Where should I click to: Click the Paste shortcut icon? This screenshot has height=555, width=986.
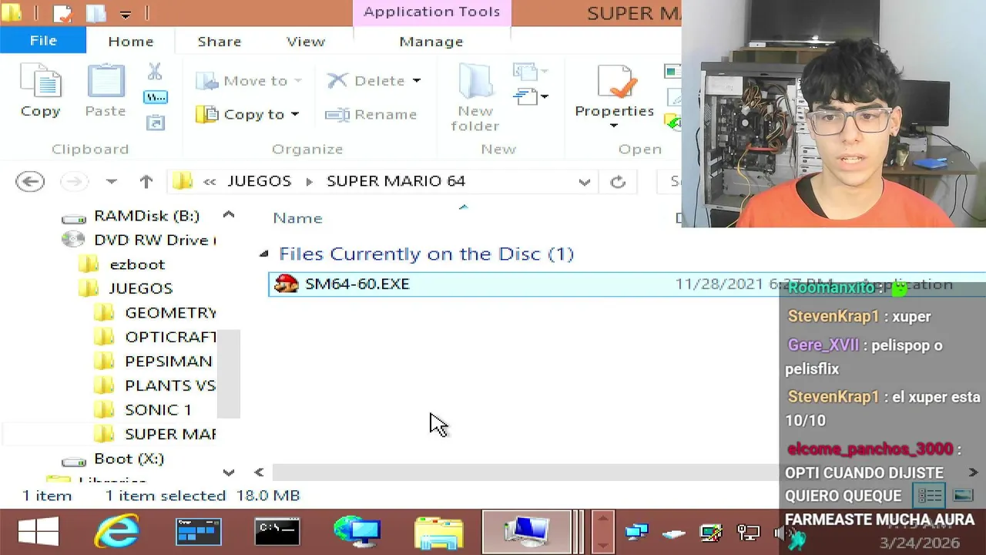[x=156, y=122]
